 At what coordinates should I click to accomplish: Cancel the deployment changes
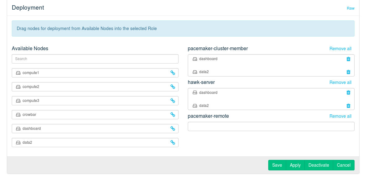pyautogui.click(x=343, y=165)
